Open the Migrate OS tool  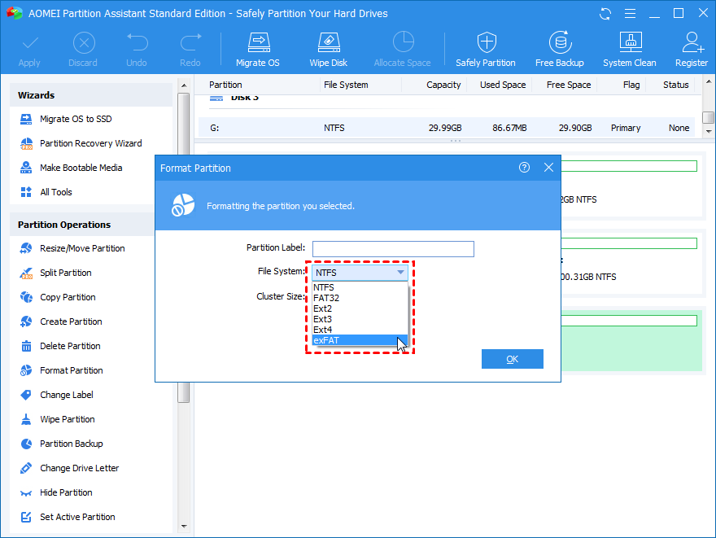click(x=259, y=50)
